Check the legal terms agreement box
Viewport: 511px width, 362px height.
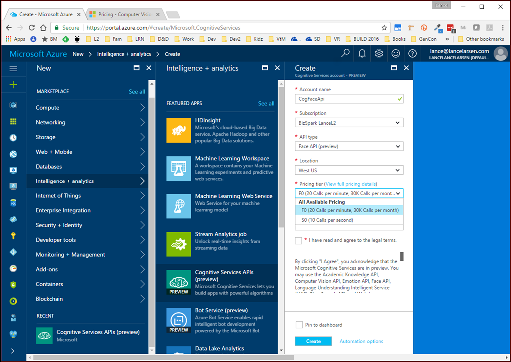[x=298, y=240]
